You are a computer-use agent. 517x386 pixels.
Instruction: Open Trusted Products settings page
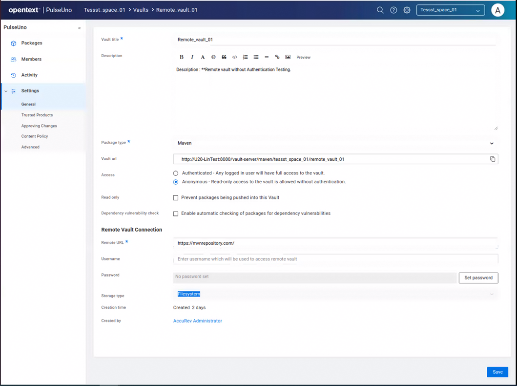tap(37, 115)
